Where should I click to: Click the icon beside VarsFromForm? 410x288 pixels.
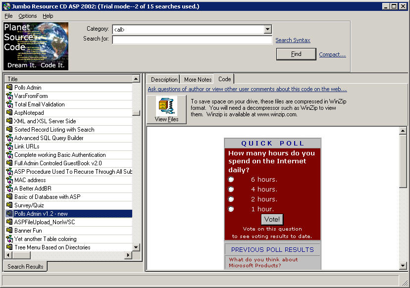[9, 96]
